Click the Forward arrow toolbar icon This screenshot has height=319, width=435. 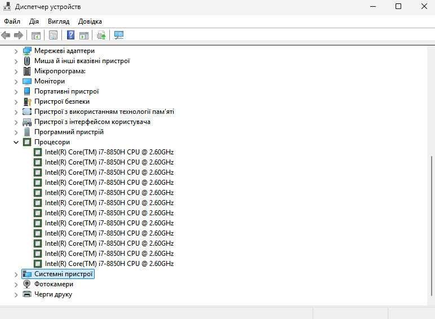point(18,36)
